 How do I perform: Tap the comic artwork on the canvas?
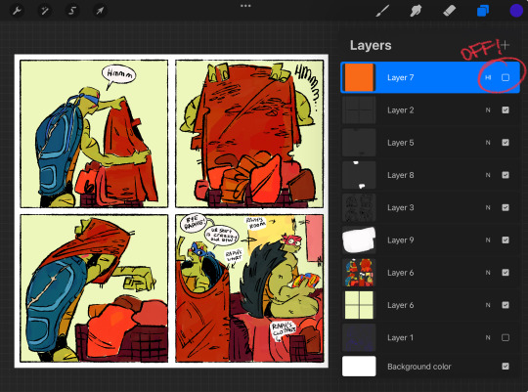click(171, 211)
